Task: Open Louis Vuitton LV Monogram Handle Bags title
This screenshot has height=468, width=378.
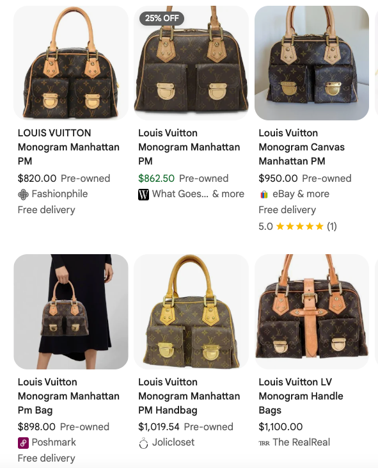Action: point(301,396)
